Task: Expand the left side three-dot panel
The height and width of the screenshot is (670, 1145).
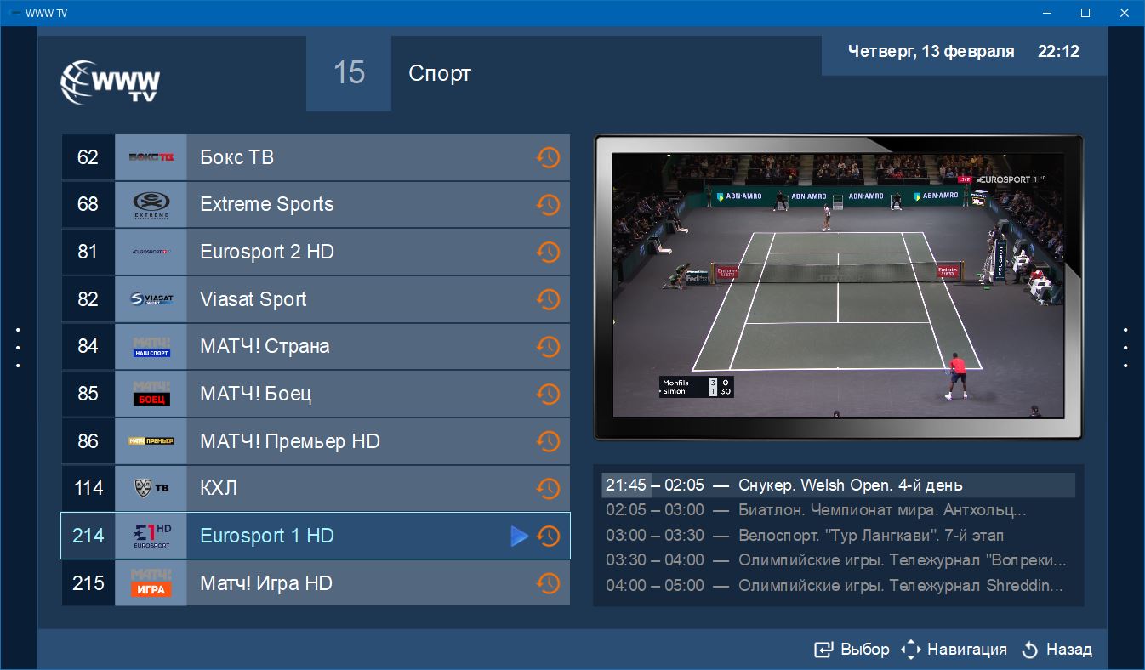Action: click(x=18, y=348)
